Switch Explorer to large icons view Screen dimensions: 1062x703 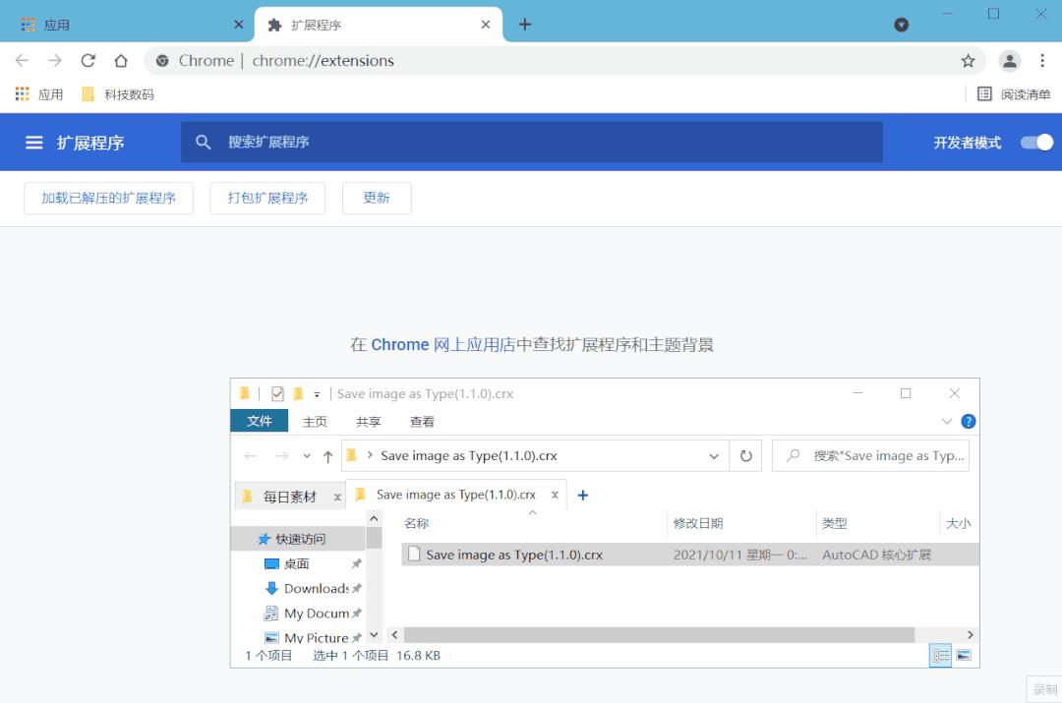point(963,655)
